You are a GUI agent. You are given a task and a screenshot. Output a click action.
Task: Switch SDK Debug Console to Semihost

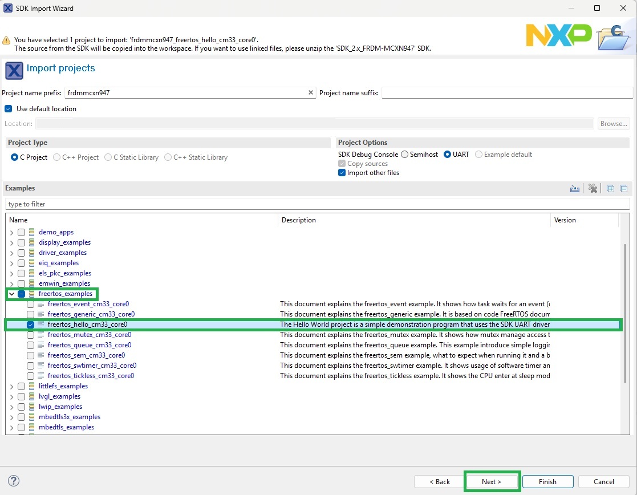coord(405,154)
